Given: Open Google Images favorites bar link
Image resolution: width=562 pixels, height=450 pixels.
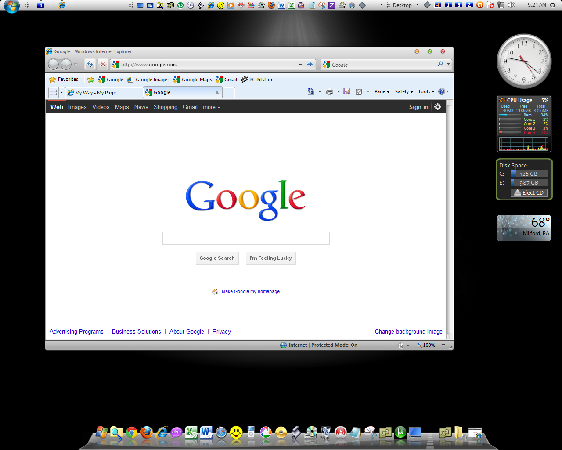Looking at the screenshot, I should 148,80.
